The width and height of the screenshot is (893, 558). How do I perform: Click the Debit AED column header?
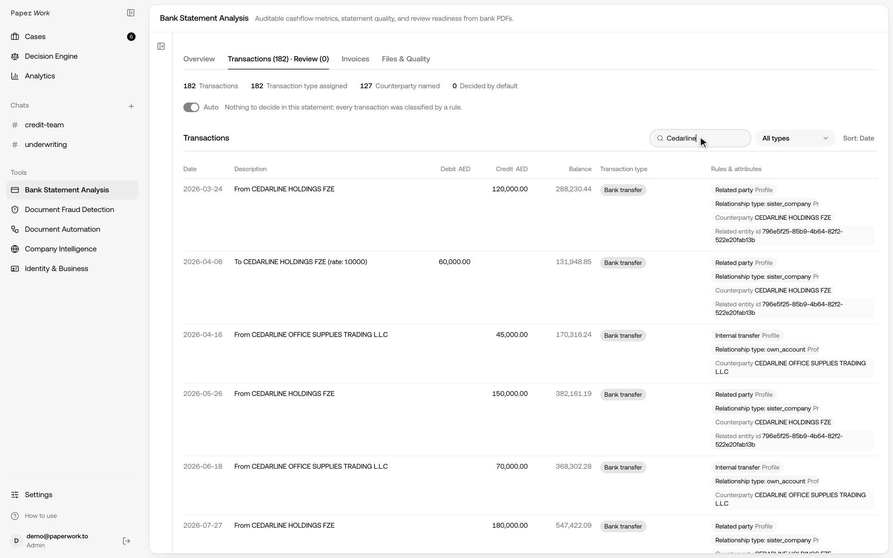[x=455, y=169]
